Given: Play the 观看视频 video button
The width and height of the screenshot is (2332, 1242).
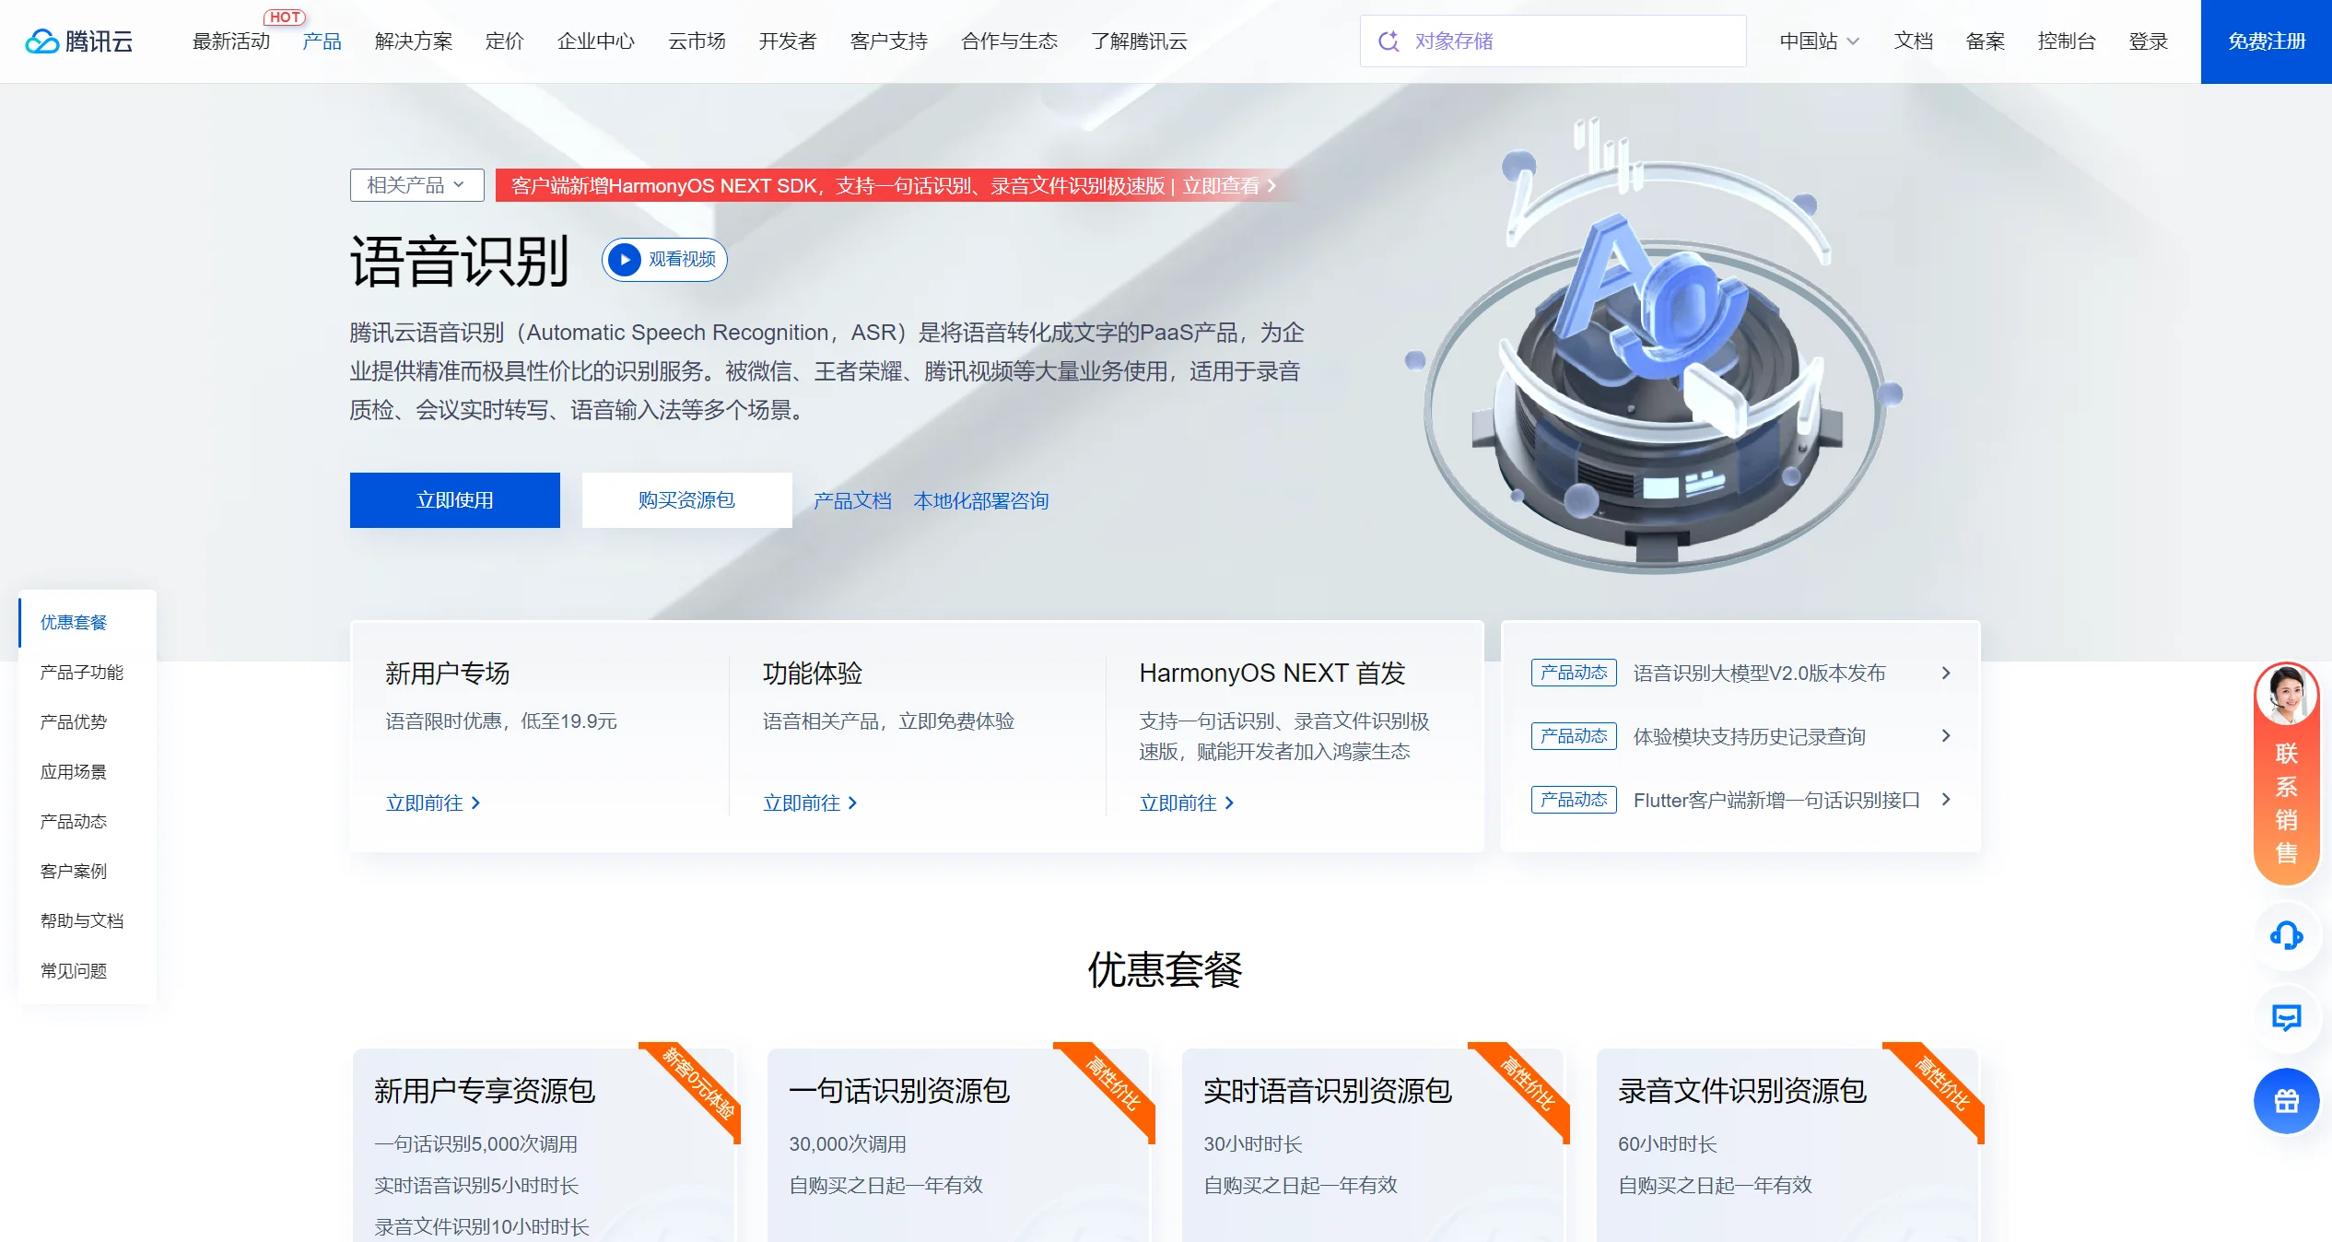Looking at the screenshot, I should tap(664, 260).
